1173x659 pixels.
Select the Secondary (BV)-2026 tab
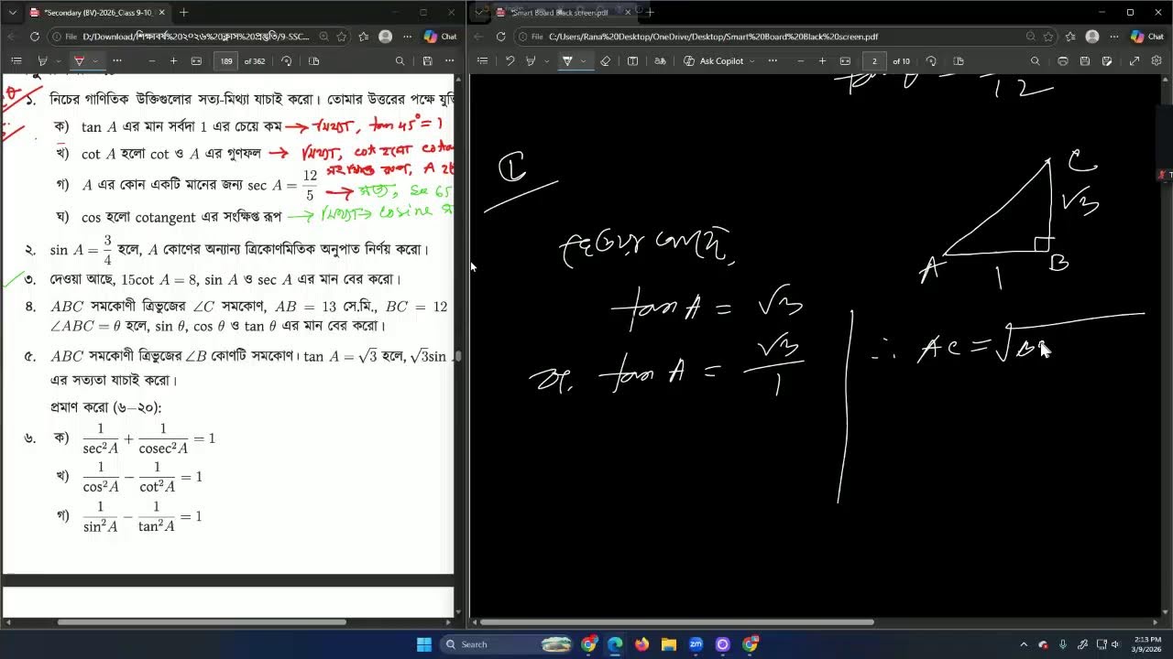[x=97, y=12]
